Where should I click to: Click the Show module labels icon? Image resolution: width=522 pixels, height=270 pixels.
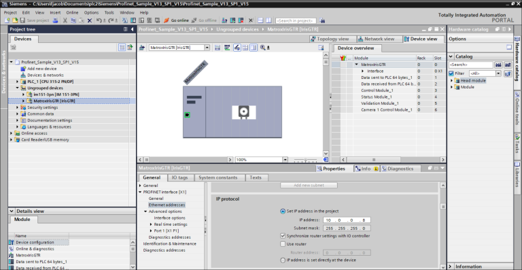pyautogui.click(x=237, y=48)
